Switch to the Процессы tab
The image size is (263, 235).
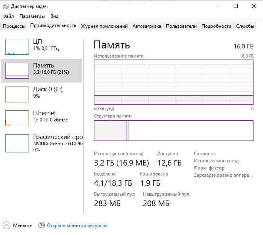click(14, 26)
